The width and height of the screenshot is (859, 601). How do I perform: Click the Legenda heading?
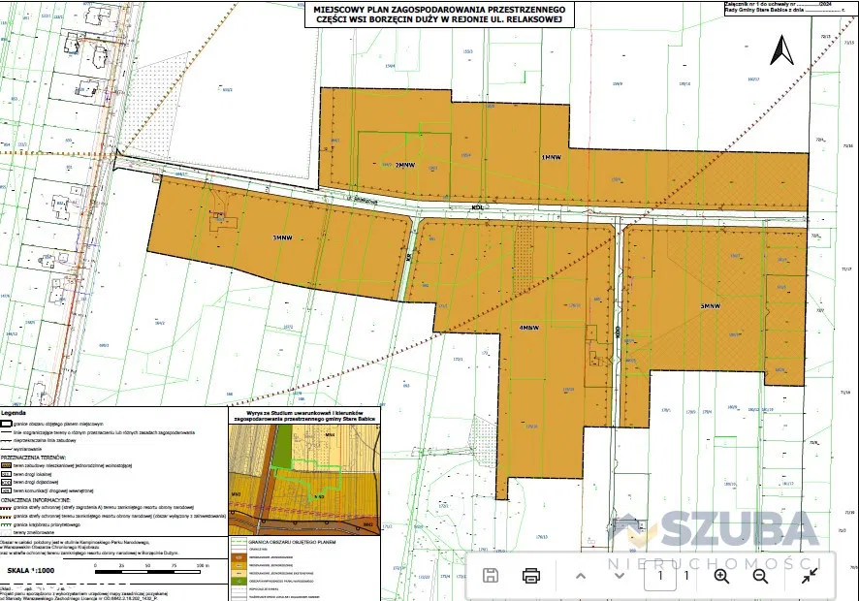click(19, 412)
